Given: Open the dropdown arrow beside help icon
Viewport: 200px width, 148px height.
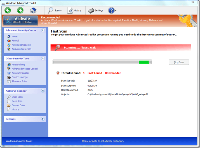Looking at the screenshot, I should pos(116,11).
